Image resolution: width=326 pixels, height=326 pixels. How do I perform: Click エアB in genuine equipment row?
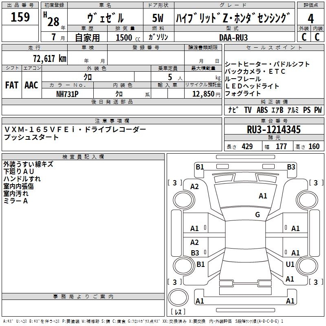pos(278,110)
